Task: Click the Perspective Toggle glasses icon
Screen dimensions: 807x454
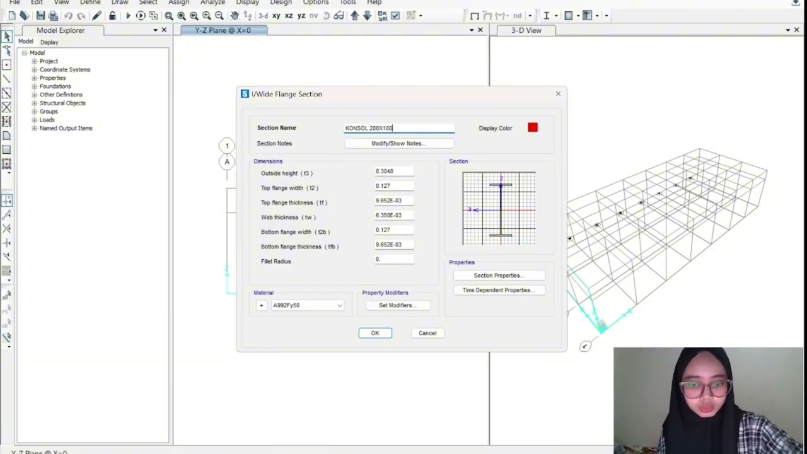Action: [x=339, y=16]
